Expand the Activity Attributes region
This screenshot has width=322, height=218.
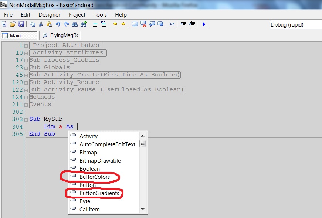coord(26,53)
